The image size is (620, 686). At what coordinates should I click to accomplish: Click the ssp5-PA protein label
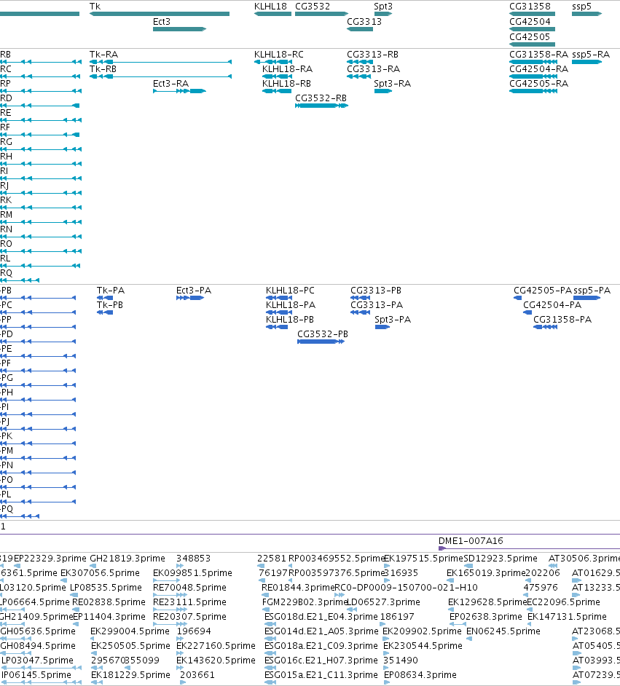tap(592, 291)
